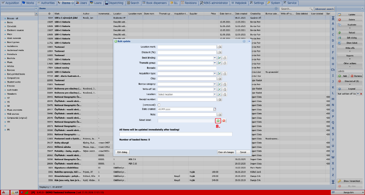Viewport: 365px width, 195px height.
Task: Jump to bottom with the double down arrow
Action: (333, 181)
